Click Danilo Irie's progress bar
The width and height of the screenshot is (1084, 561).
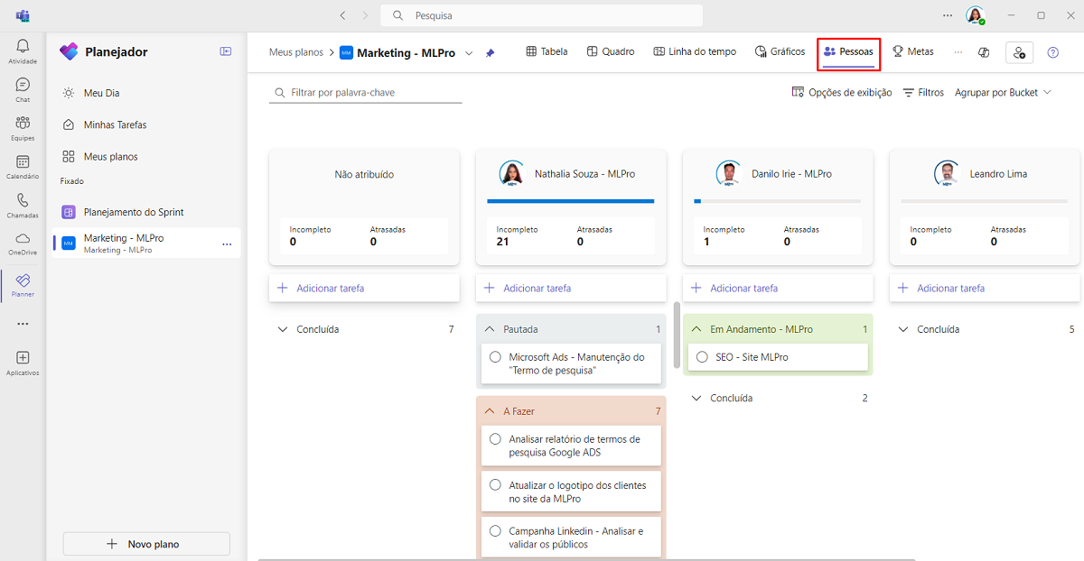click(777, 201)
